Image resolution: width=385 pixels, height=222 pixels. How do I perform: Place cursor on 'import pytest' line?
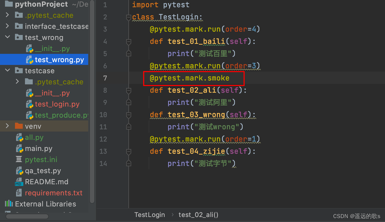(x=161, y=5)
